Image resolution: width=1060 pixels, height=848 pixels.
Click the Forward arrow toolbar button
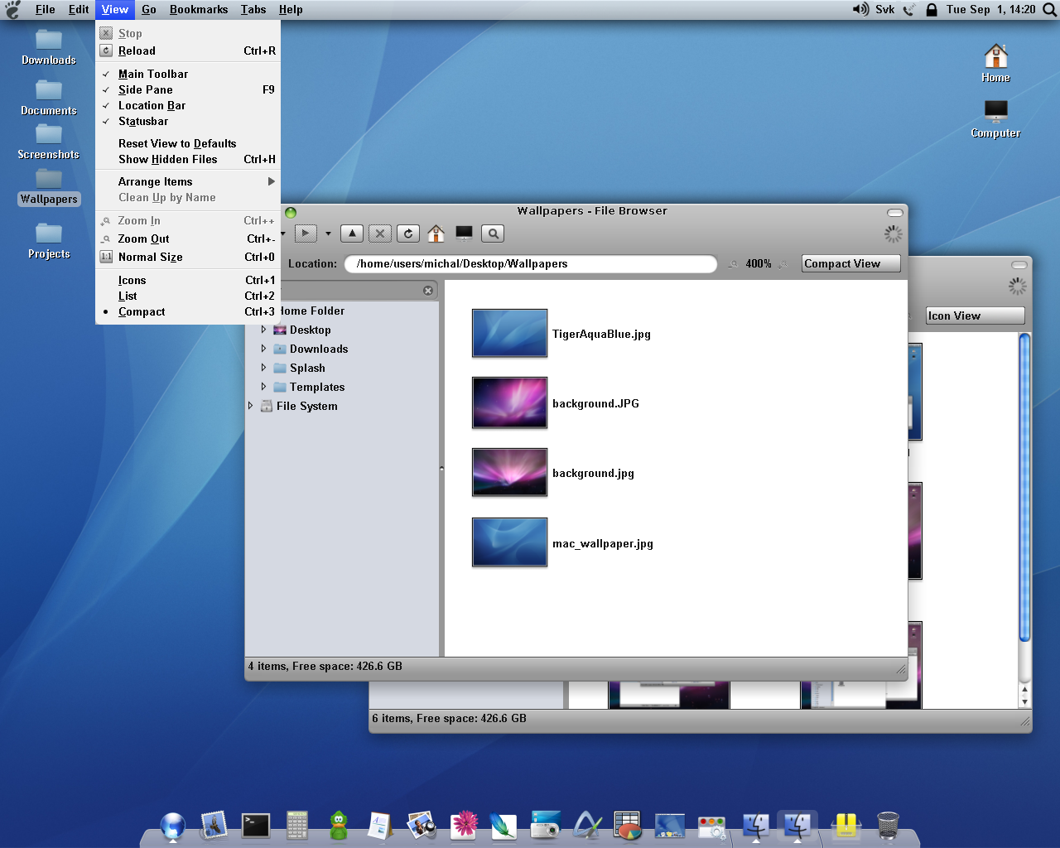(x=306, y=234)
